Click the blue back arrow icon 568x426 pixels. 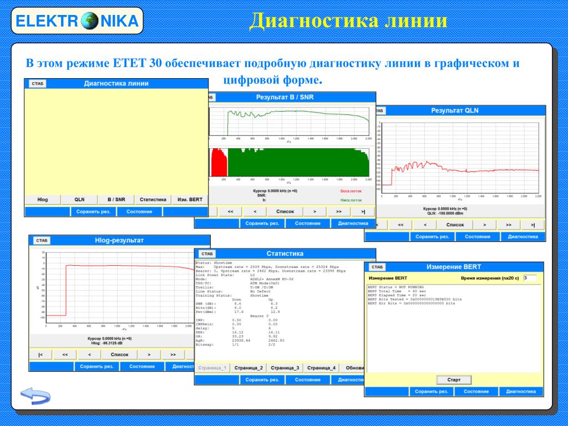tap(35, 395)
